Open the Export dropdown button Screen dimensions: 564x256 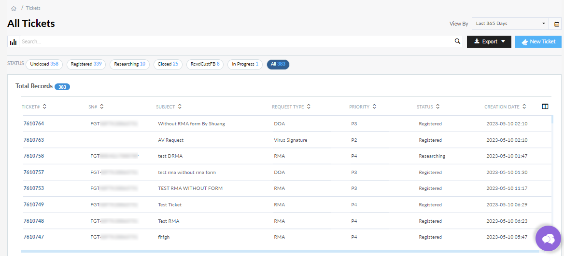click(489, 41)
